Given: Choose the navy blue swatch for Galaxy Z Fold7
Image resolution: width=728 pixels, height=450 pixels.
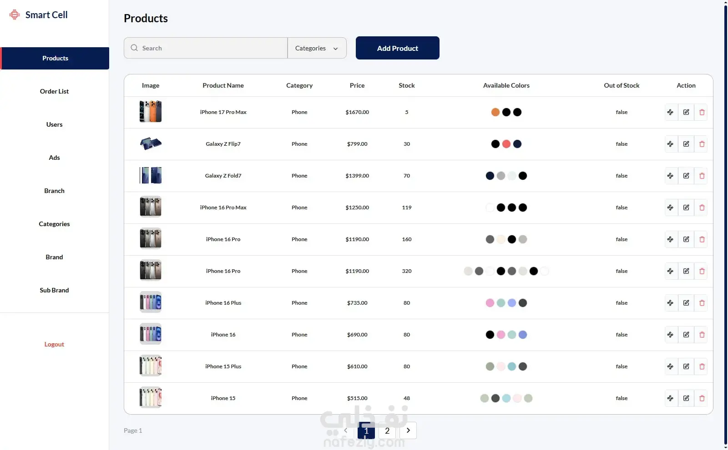Looking at the screenshot, I should pyautogui.click(x=490, y=176).
